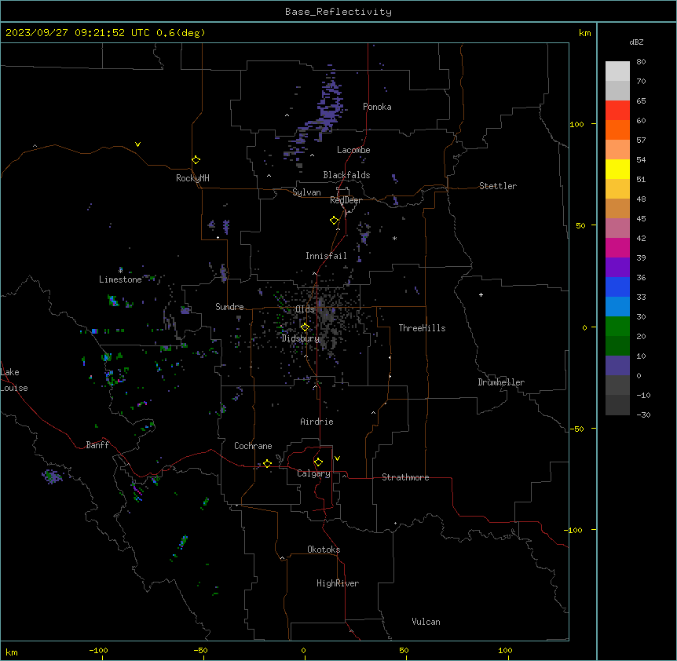
Task: Click the Drumheller city label
Action: click(501, 382)
